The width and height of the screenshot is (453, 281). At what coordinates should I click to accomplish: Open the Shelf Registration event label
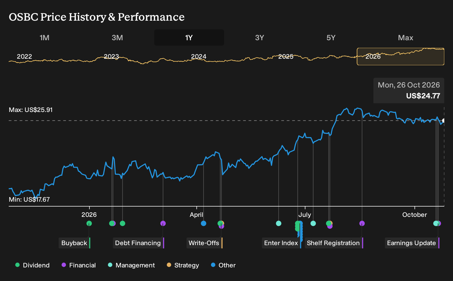coord(334,243)
